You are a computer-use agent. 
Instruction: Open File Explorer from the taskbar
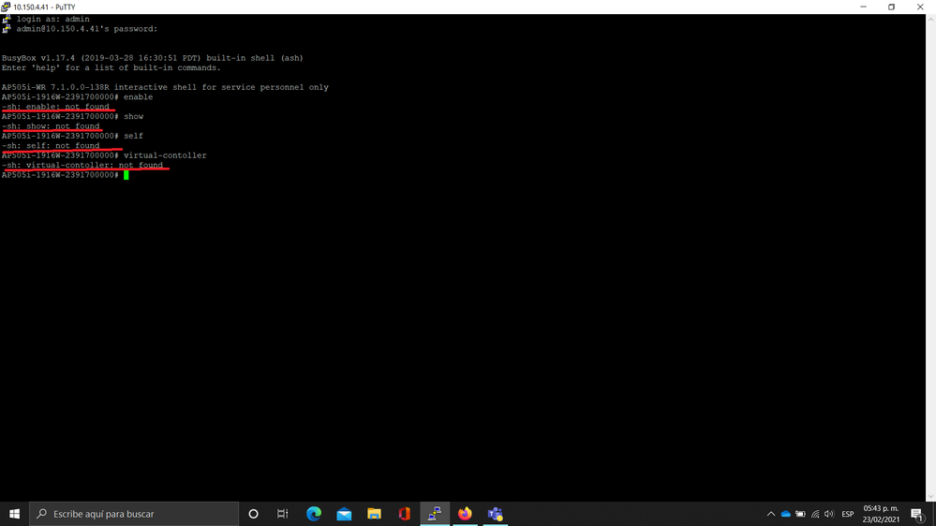click(374, 514)
